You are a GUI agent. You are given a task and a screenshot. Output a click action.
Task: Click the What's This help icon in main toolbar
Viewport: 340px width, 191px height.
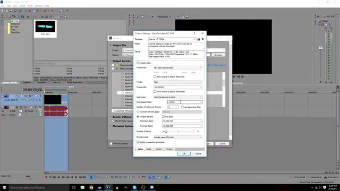point(67,11)
